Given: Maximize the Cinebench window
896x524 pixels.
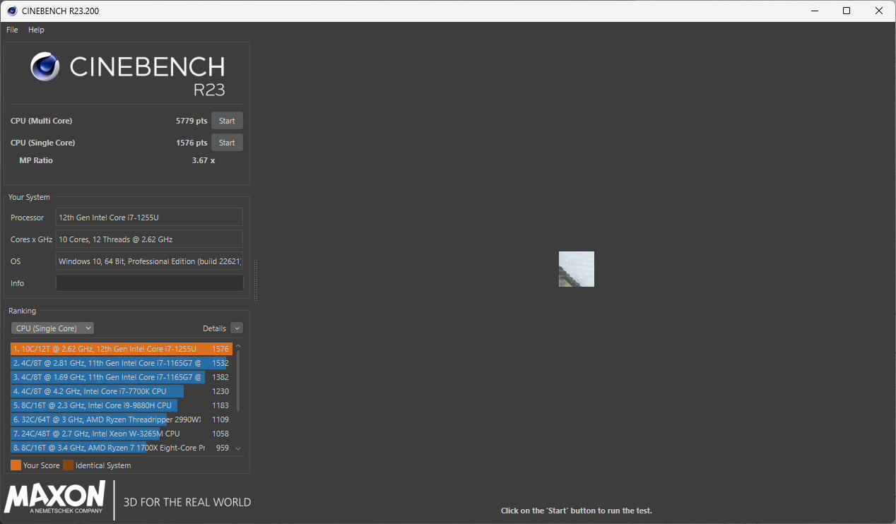Looking at the screenshot, I should click(847, 11).
